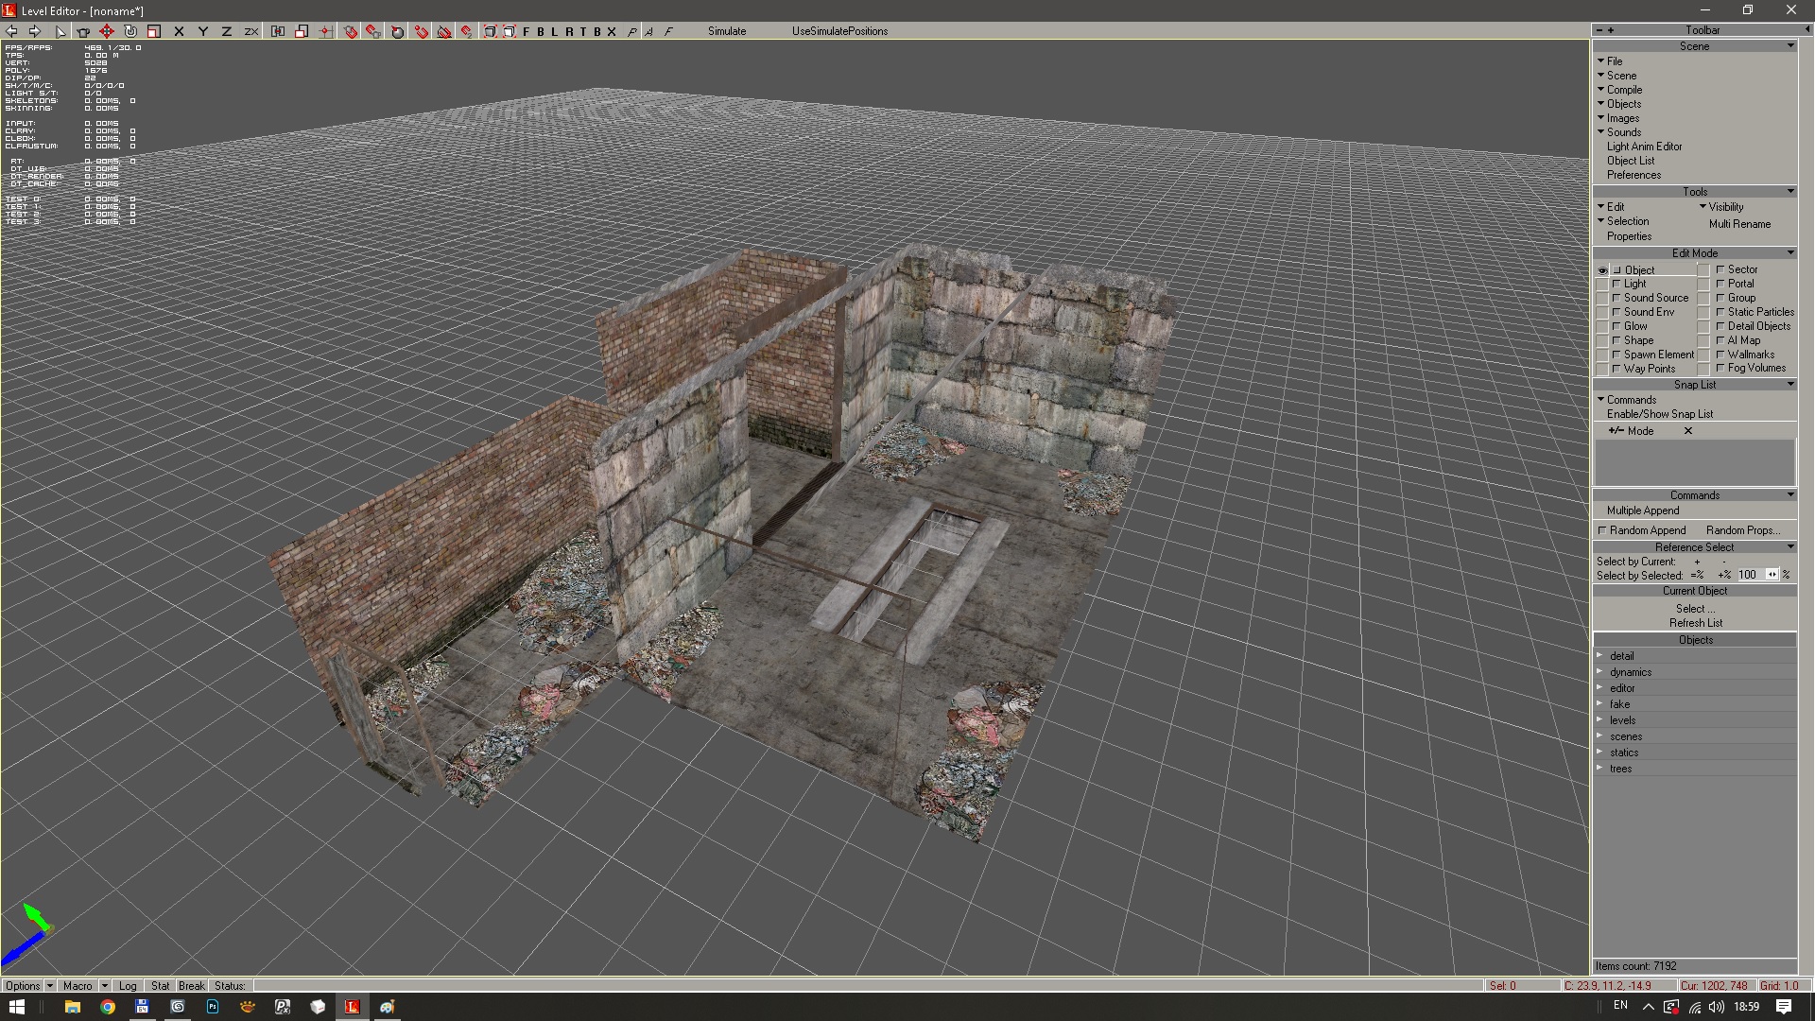1815x1021 pixels.
Task: Toggle object snap magnet icon
Action: pos(351,31)
